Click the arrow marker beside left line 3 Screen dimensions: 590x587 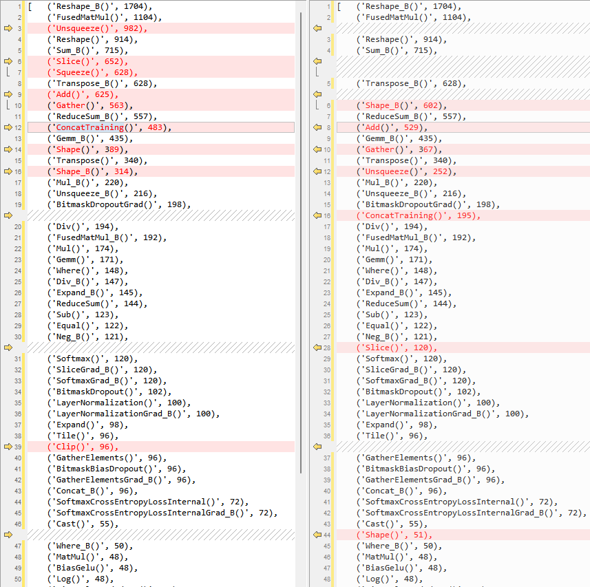click(x=8, y=28)
